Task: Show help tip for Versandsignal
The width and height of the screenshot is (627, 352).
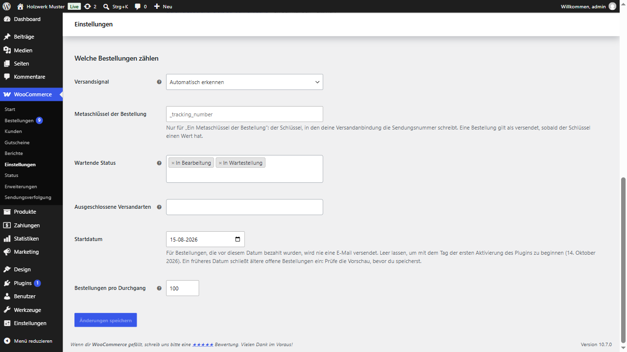Action: click(159, 82)
